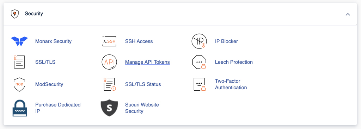Open the SSL/TLS Status certificate icon
This screenshot has width=361, height=129.
109,84
